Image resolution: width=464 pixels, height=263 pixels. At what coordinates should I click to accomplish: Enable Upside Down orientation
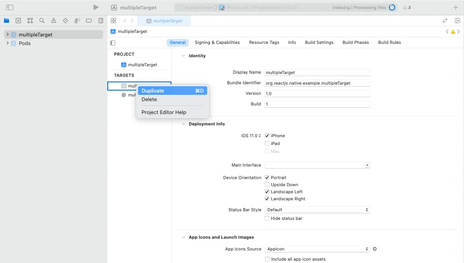coord(267,185)
